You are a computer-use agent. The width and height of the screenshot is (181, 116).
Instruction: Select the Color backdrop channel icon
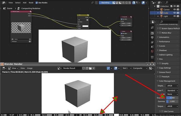coord(117,3)
